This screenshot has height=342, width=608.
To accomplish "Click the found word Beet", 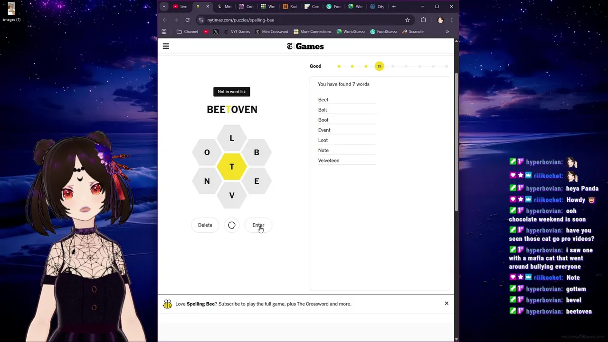I will point(323,100).
